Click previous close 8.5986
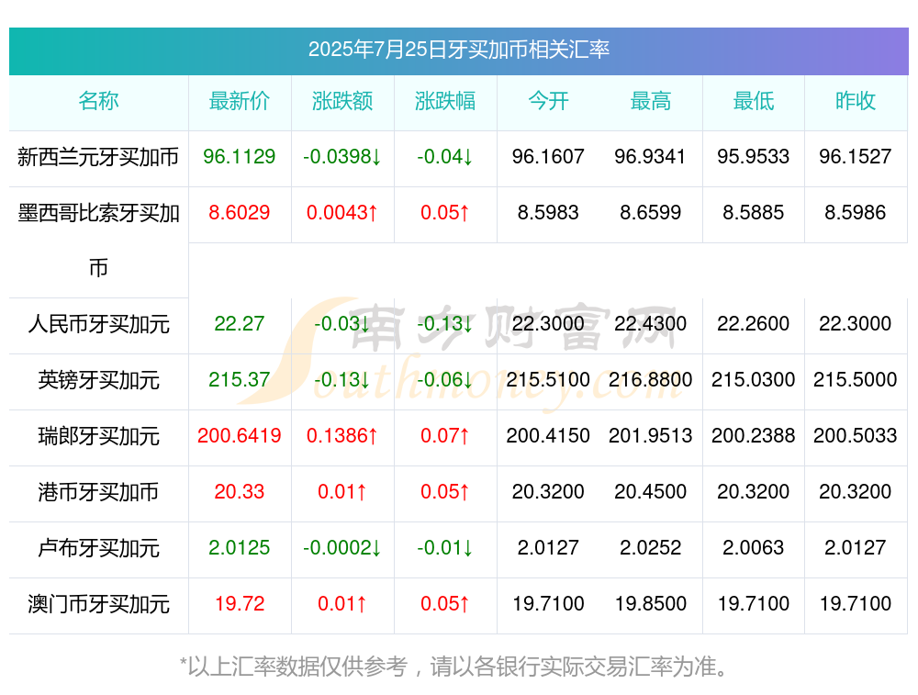918x695 pixels. click(x=856, y=213)
